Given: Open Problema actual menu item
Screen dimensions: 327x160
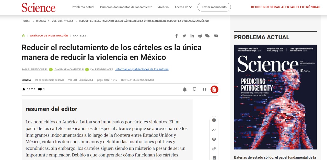Looking at the screenshot, I should (x=83, y=7).
